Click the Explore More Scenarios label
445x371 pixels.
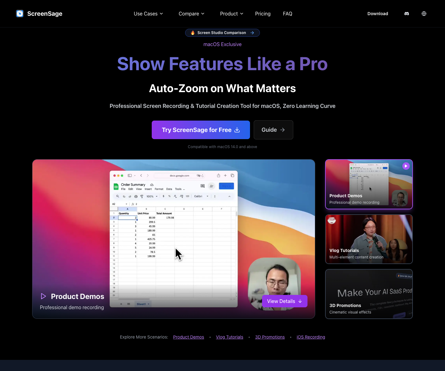(144, 337)
